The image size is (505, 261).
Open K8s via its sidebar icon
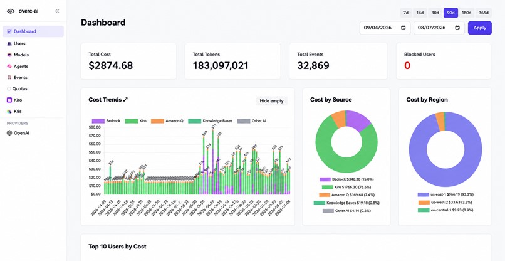(x=9, y=111)
